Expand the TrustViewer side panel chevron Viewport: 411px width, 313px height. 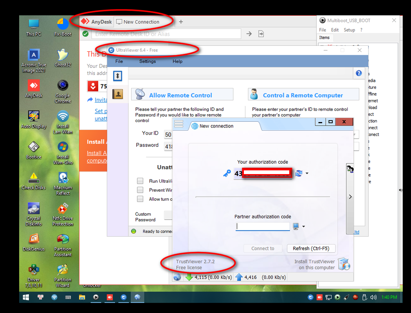tap(350, 197)
